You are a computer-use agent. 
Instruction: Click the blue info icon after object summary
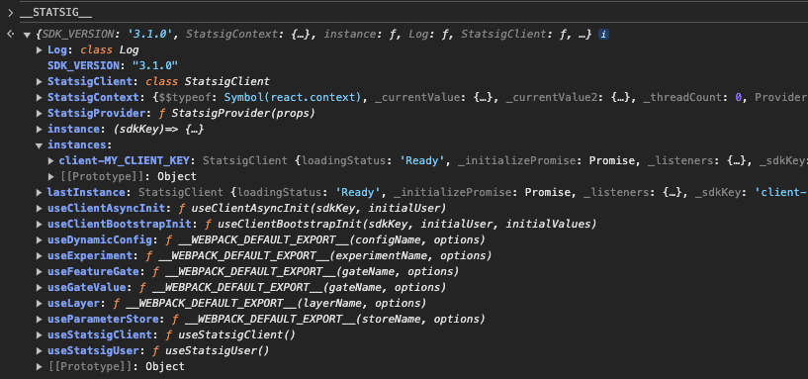(603, 35)
